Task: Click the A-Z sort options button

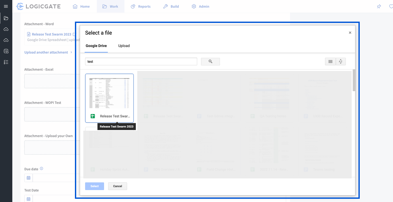Action: click(341, 62)
